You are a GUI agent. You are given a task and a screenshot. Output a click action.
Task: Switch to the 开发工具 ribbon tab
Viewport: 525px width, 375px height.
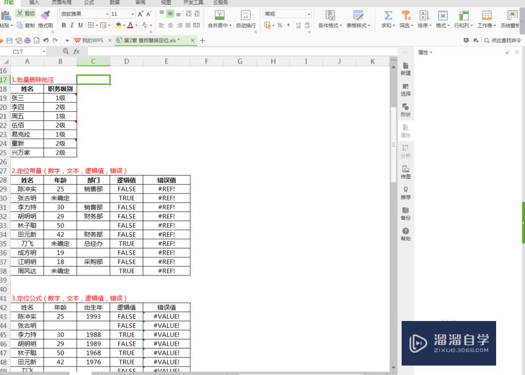(193, 2)
